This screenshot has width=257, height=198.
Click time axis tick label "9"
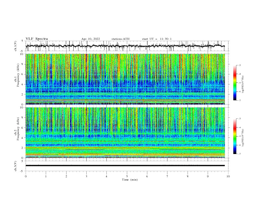pos(208,176)
